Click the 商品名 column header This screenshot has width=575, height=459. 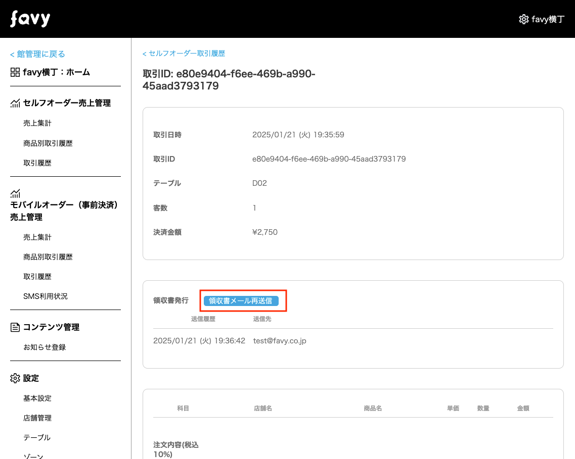coord(373,408)
